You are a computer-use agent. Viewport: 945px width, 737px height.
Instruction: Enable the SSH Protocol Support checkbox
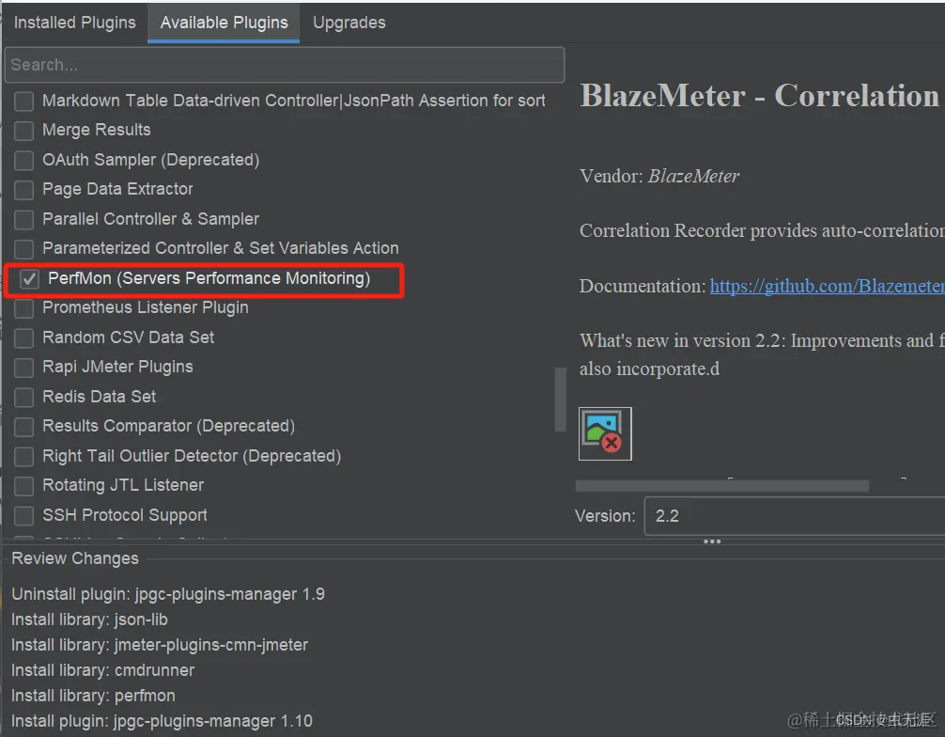24,516
